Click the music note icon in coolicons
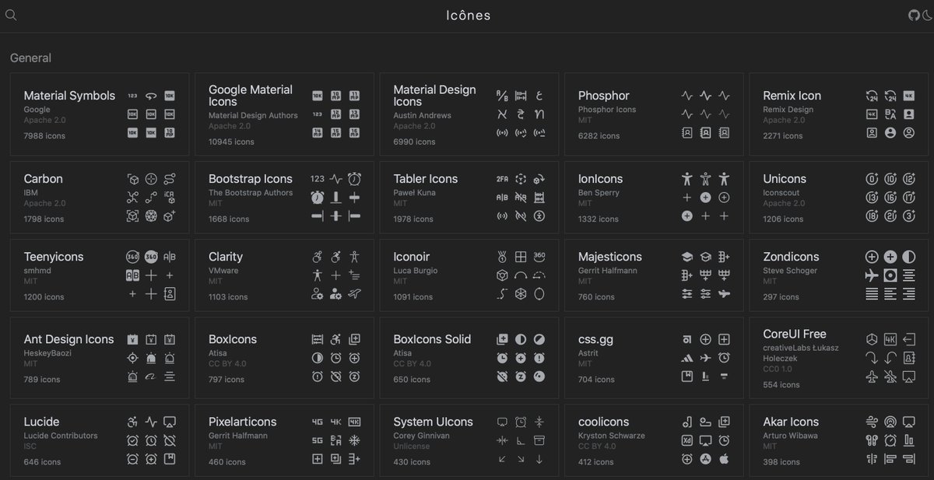The height and width of the screenshot is (480, 934). [x=686, y=422]
